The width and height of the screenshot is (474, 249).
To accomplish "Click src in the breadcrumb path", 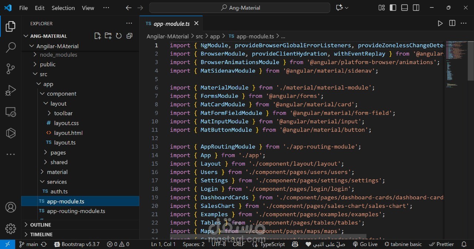I will 199,36.
